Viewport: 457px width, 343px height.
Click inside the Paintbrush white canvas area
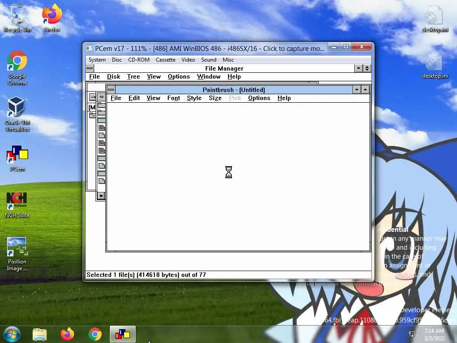[238, 176]
